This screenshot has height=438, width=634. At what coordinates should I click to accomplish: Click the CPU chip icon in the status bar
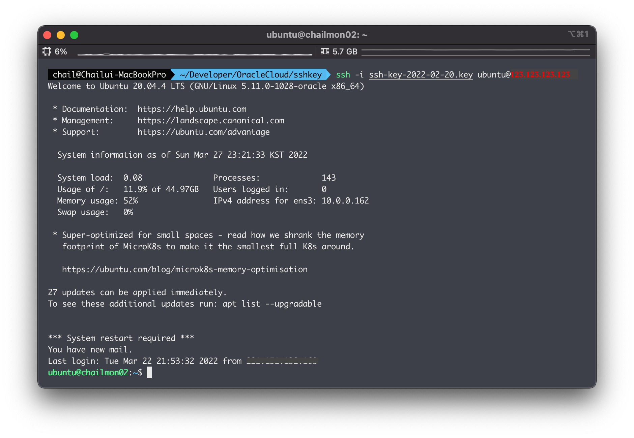coord(48,51)
